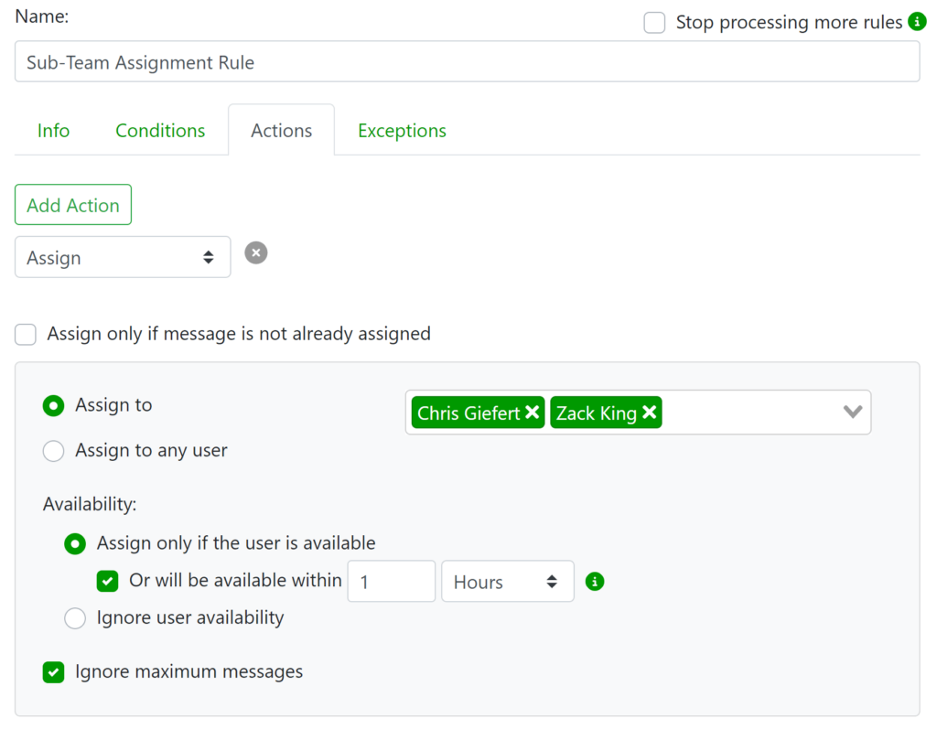Click the Zack King assignee tag
The height and width of the screenshot is (729, 937).
tap(606, 413)
